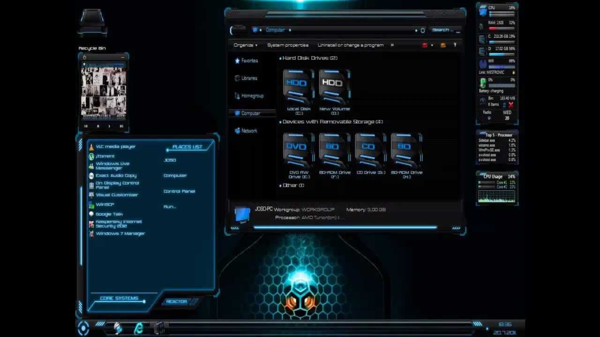Open the view options dropdown arrow
This screenshot has width=600, height=337.
432,45
